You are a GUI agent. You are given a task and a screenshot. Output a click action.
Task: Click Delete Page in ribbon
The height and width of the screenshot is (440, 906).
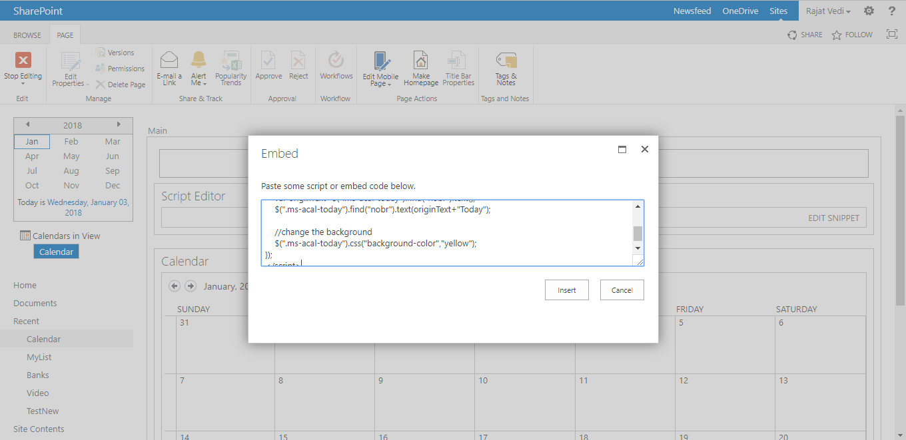click(x=120, y=85)
